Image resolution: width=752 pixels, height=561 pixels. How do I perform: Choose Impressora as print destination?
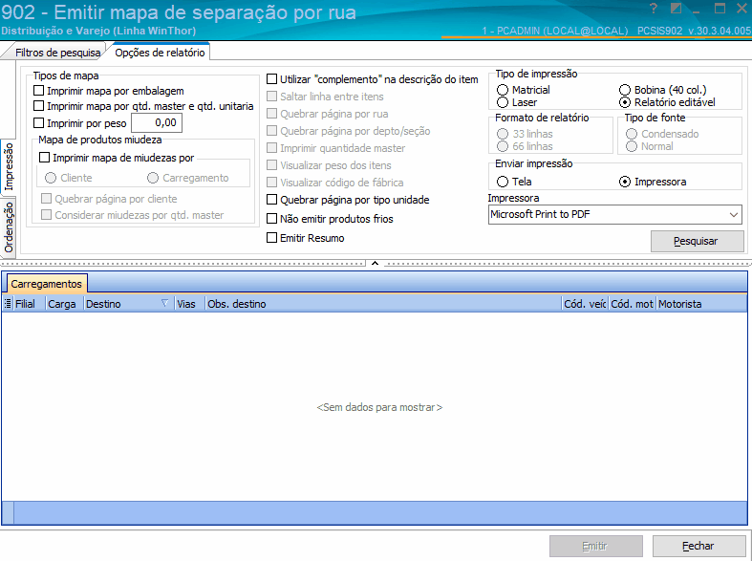[624, 182]
